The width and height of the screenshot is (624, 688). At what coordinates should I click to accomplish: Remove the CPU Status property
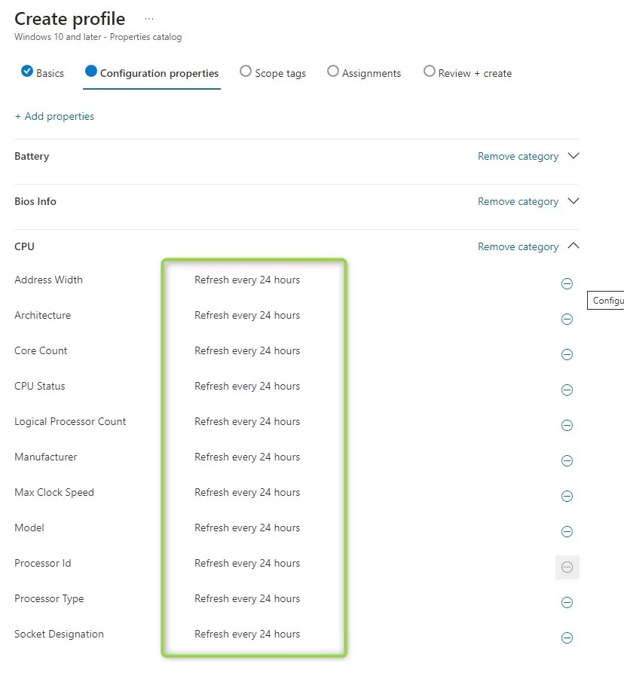[x=567, y=390]
